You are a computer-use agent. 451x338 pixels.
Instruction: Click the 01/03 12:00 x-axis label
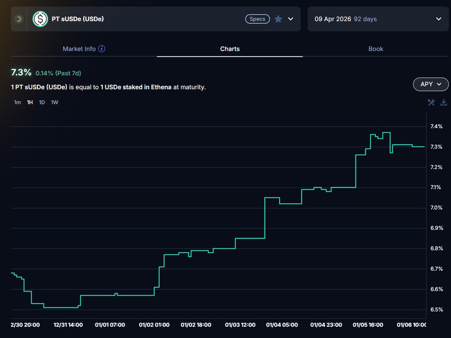click(x=240, y=325)
